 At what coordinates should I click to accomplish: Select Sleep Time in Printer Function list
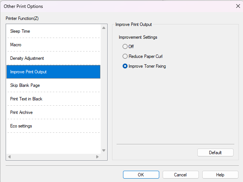coord(20,31)
